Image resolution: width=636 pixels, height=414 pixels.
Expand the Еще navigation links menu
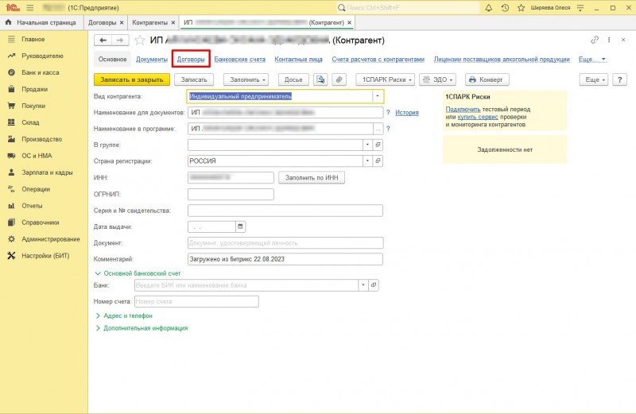click(x=592, y=60)
